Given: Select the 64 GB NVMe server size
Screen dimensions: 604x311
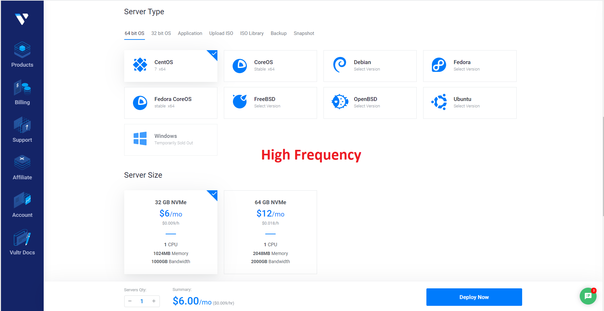Looking at the screenshot, I should (270, 232).
